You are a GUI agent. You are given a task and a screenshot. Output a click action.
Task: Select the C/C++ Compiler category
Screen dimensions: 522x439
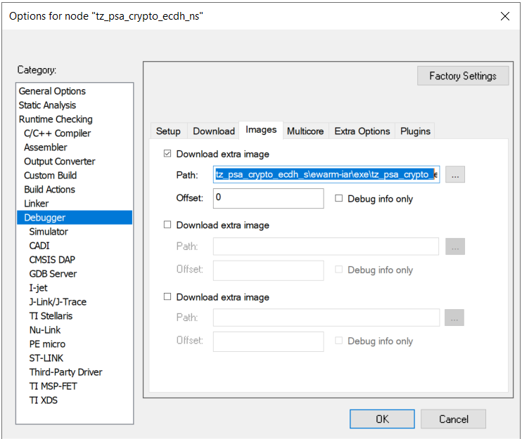[57, 133]
